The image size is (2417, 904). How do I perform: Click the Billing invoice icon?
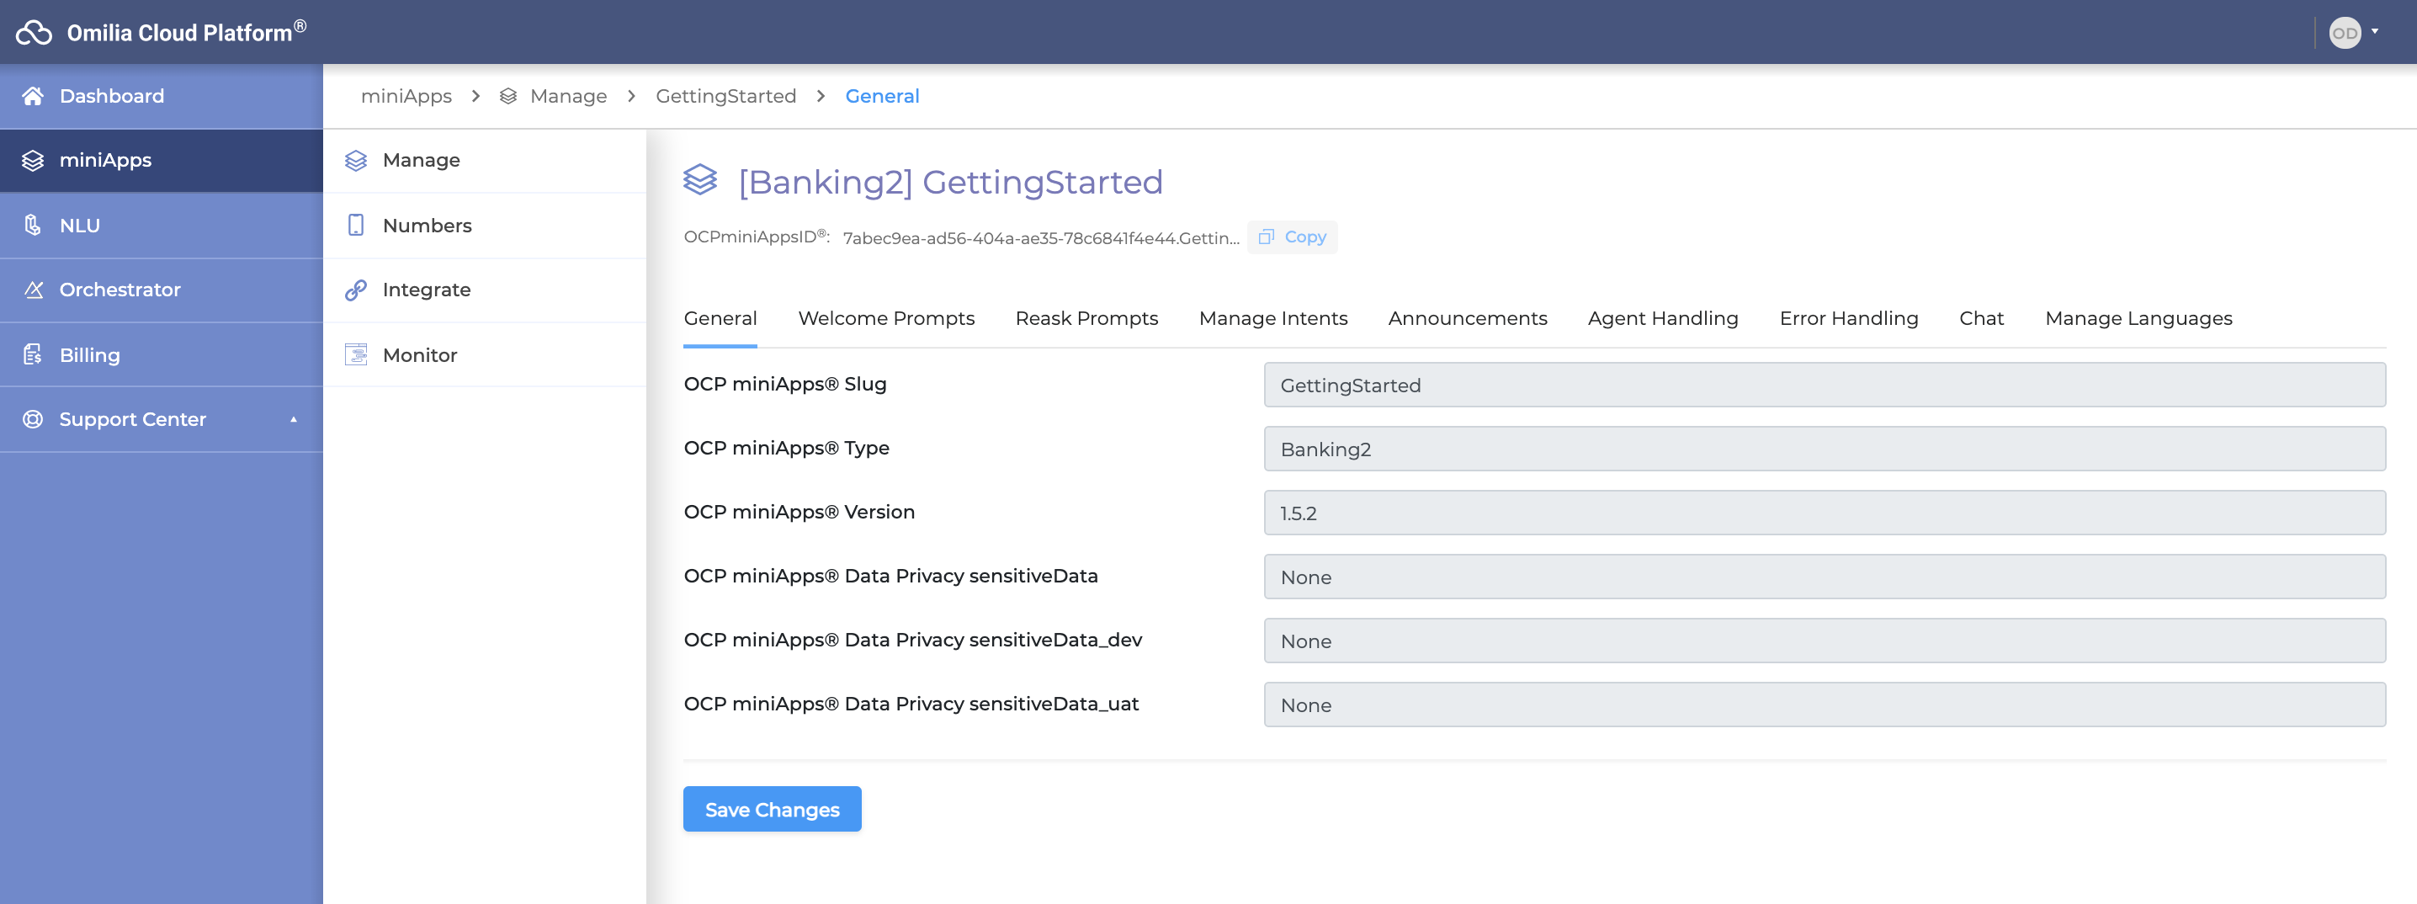[x=33, y=355]
